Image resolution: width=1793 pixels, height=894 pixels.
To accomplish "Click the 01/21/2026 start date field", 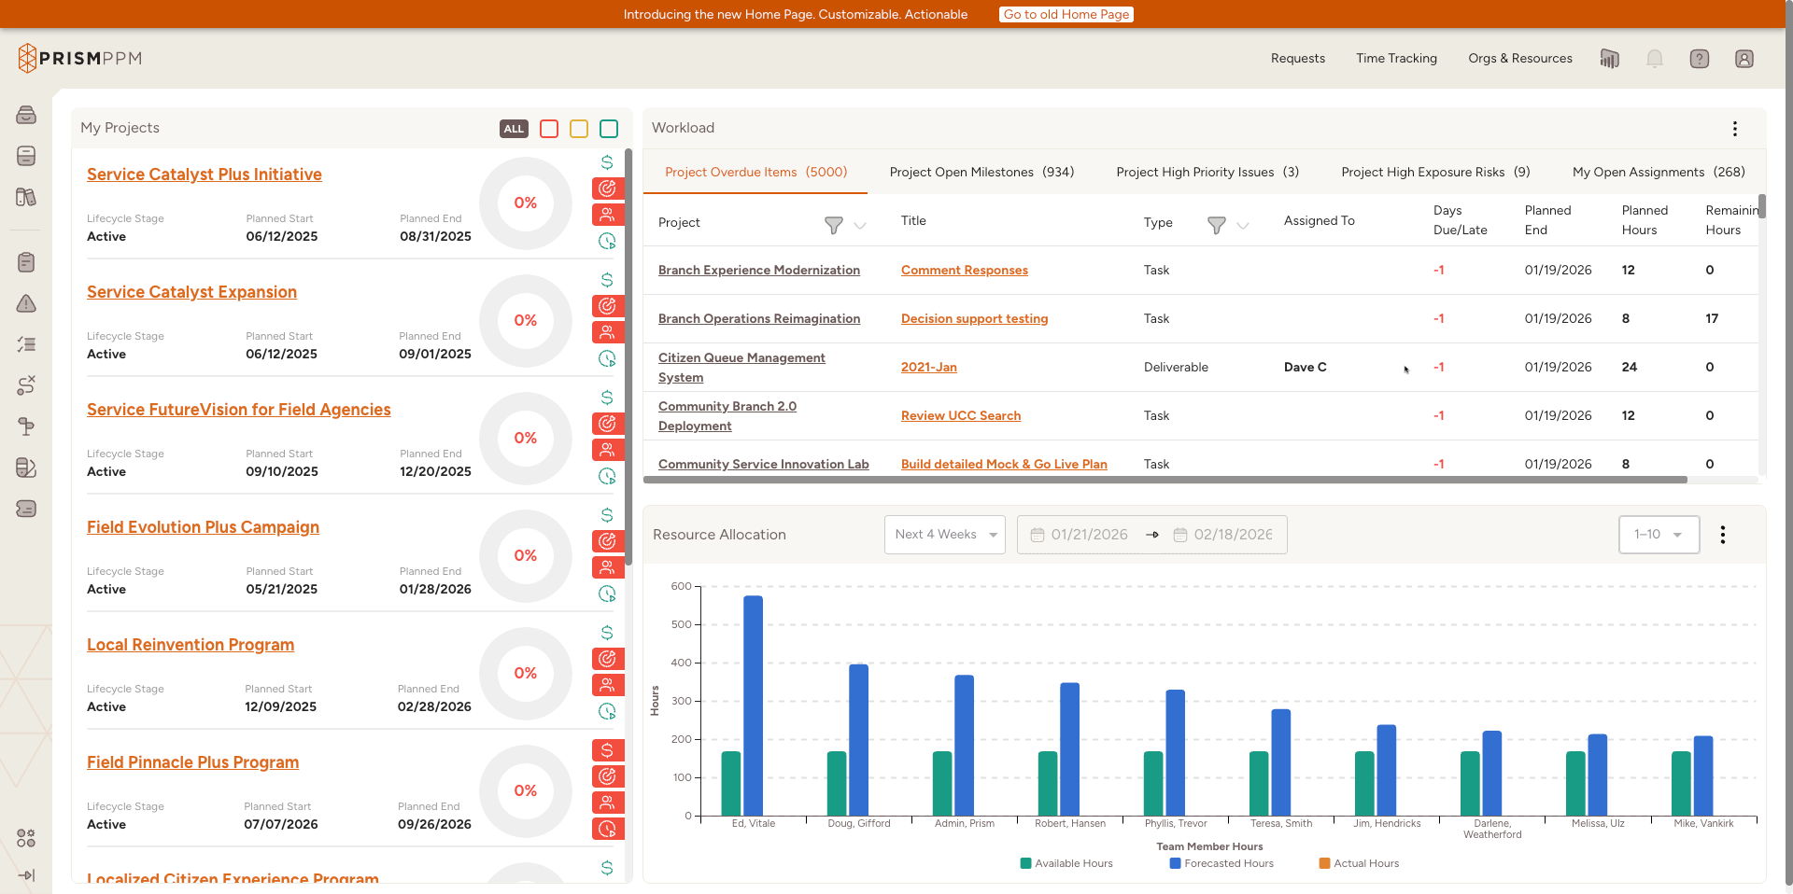I will (x=1088, y=534).
